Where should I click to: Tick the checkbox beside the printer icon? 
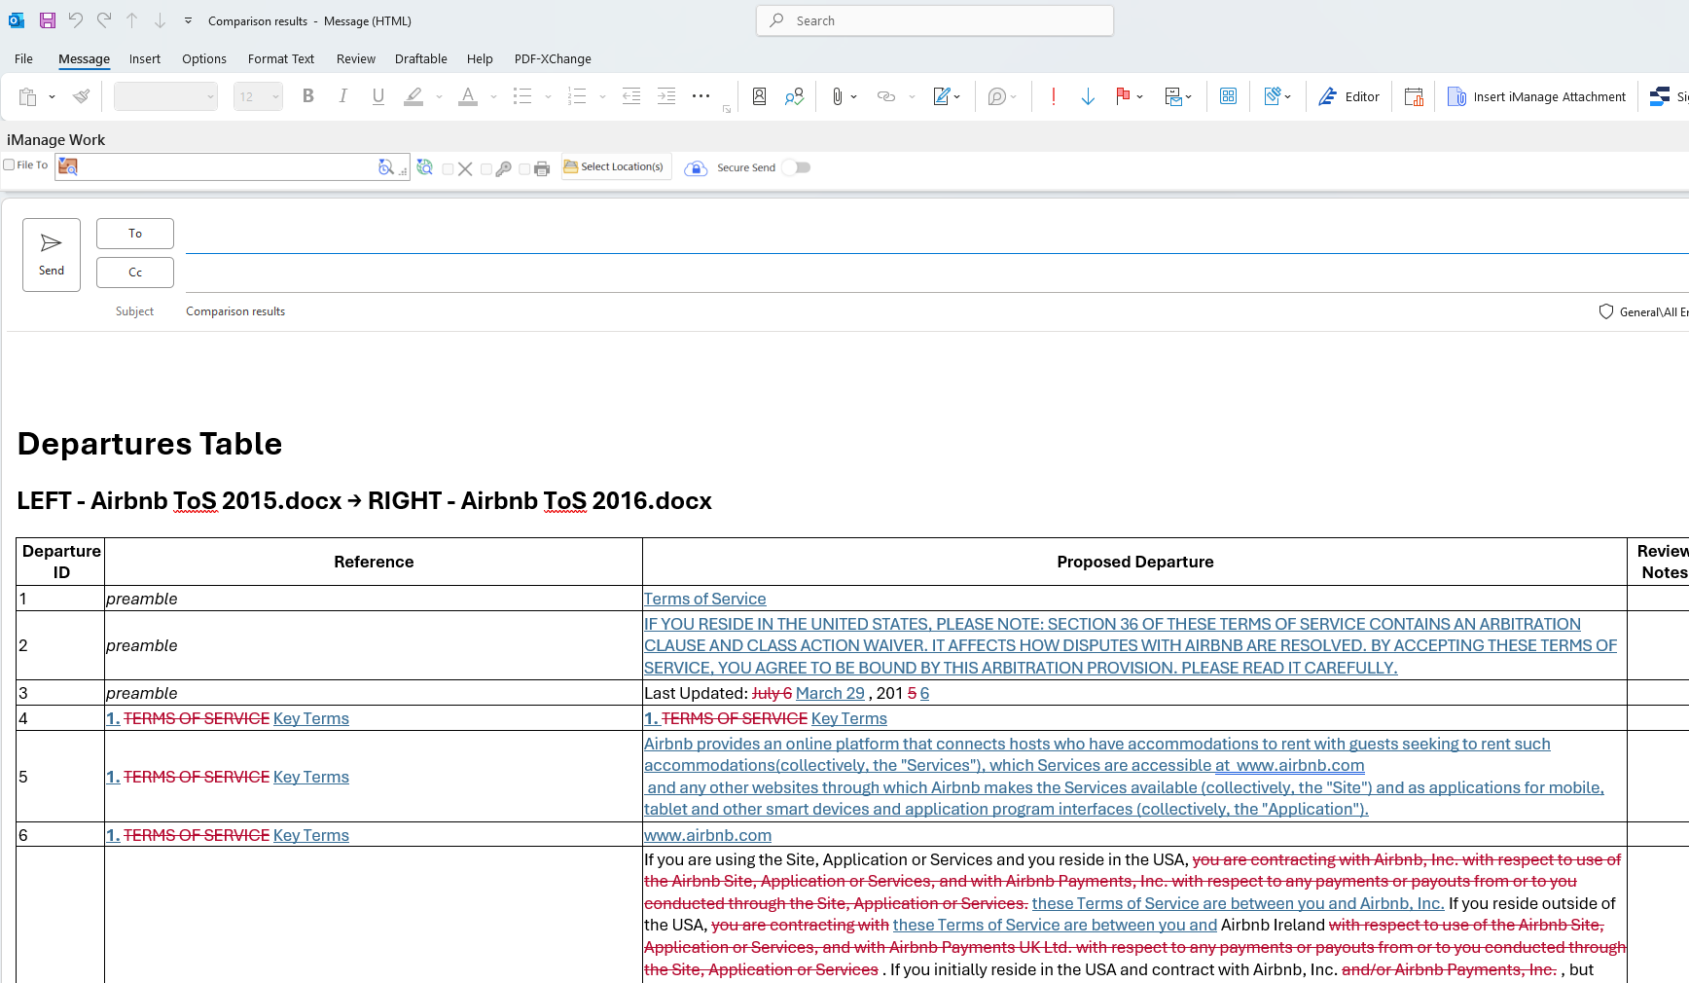pyautogui.click(x=524, y=169)
